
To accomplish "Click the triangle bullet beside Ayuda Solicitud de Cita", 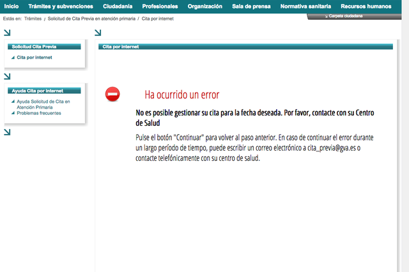I will pyautogui.click(x=13, y=102).
